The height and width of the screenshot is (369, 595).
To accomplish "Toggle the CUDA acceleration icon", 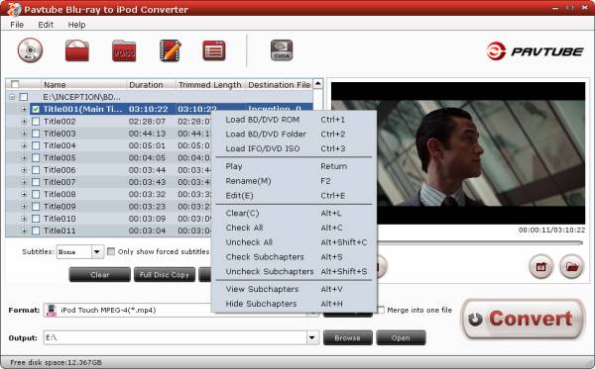I will coord(282,50).
